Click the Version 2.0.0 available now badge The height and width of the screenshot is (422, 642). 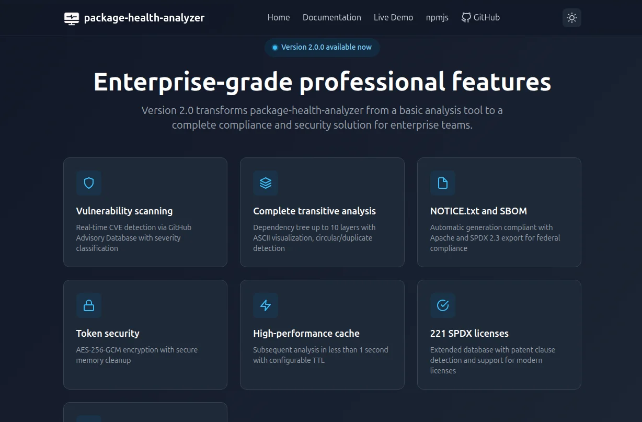click(x=322, y=48)
